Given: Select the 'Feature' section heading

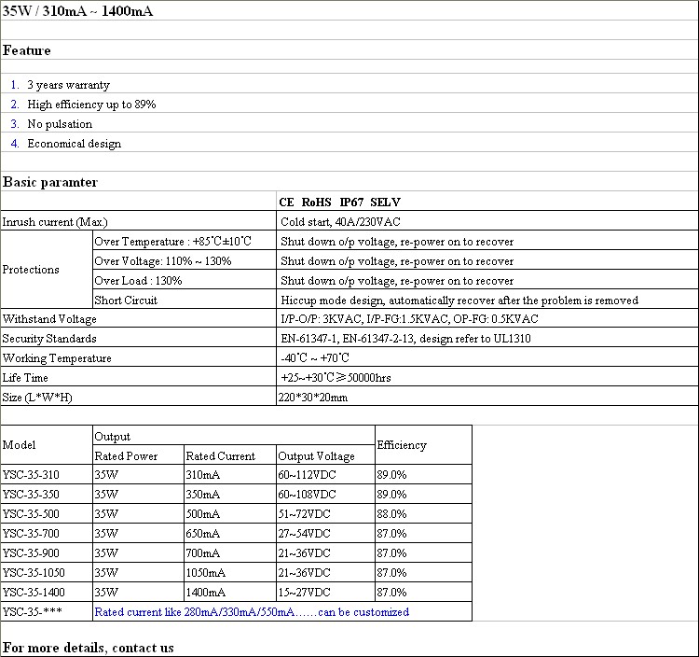Looking at the screenshot, I should pyautogui.click(x=27, y=50).
